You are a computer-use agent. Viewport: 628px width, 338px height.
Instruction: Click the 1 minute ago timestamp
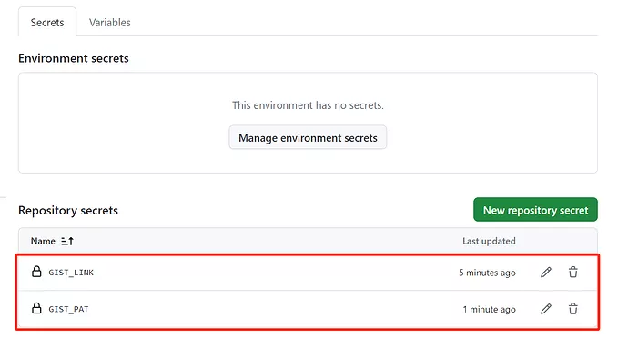click(x=489, y=310)
